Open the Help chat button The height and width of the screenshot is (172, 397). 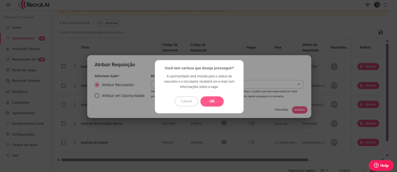click(x=381, y=165)
